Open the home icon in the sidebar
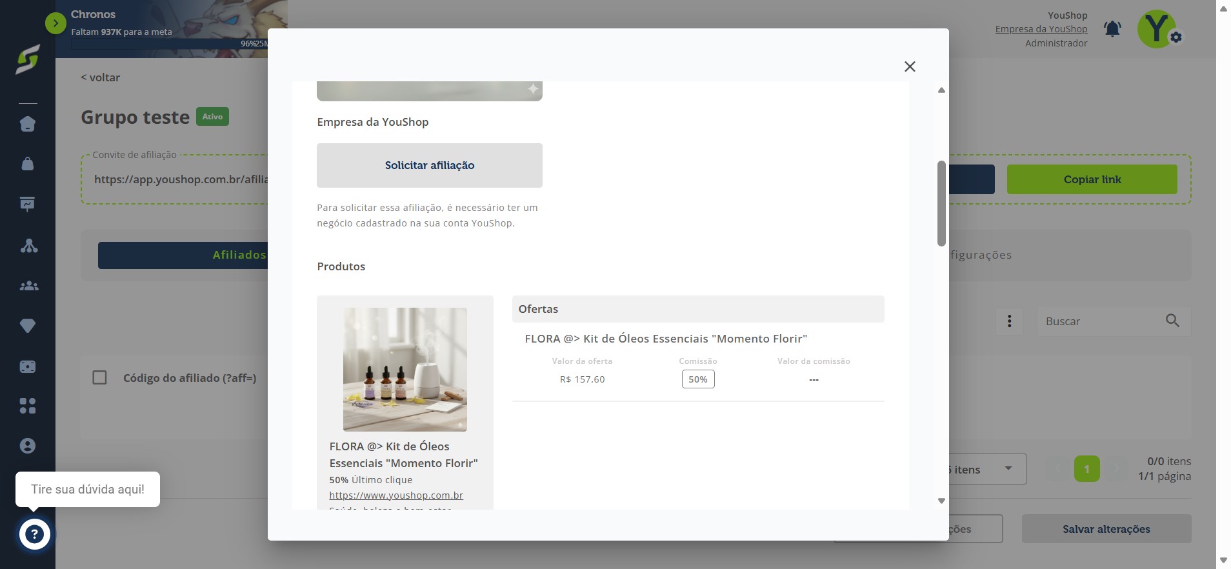 pyautogui.click(x=28, y=124)
